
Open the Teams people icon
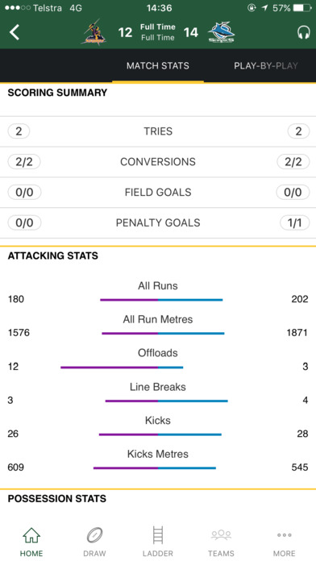click(x=221, y=535)
